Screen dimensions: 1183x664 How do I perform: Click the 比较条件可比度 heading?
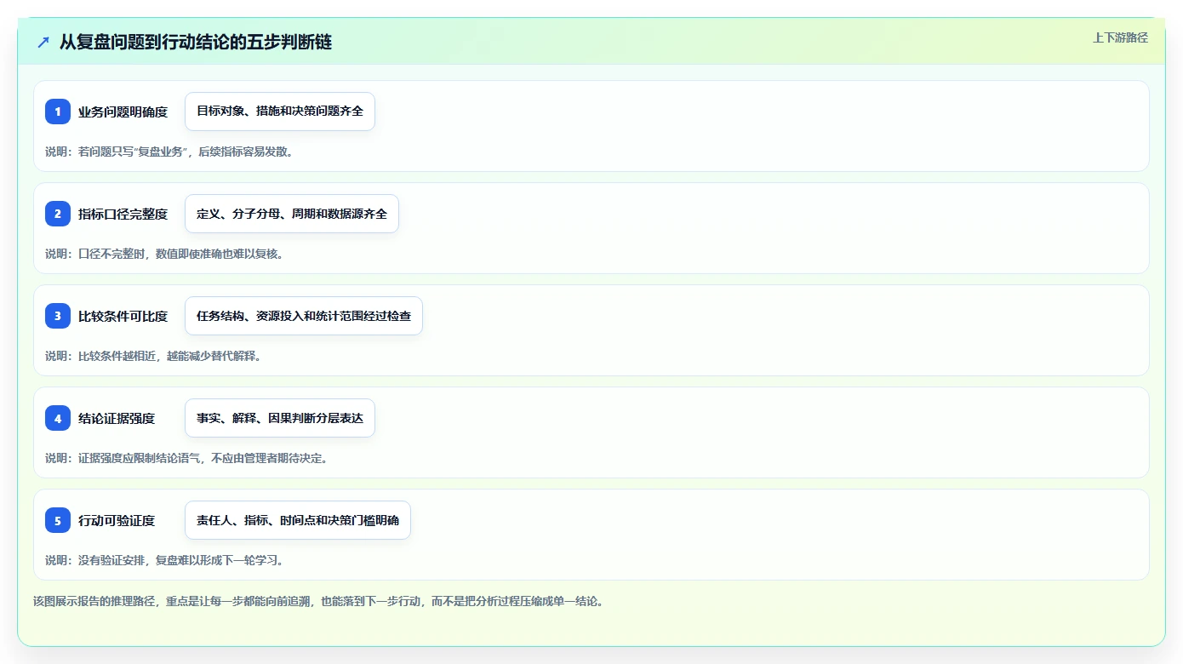point(123,316)
